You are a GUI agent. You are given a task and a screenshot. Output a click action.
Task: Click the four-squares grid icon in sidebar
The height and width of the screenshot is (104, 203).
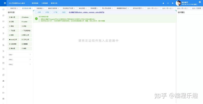tap(3, 99)
